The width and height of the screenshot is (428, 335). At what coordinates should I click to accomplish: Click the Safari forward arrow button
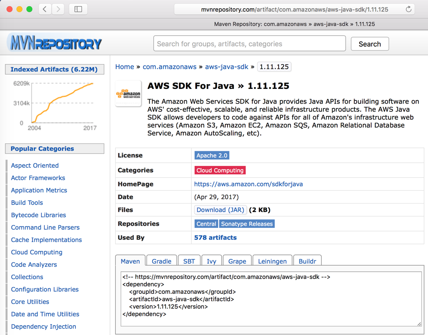pos(58,9)
